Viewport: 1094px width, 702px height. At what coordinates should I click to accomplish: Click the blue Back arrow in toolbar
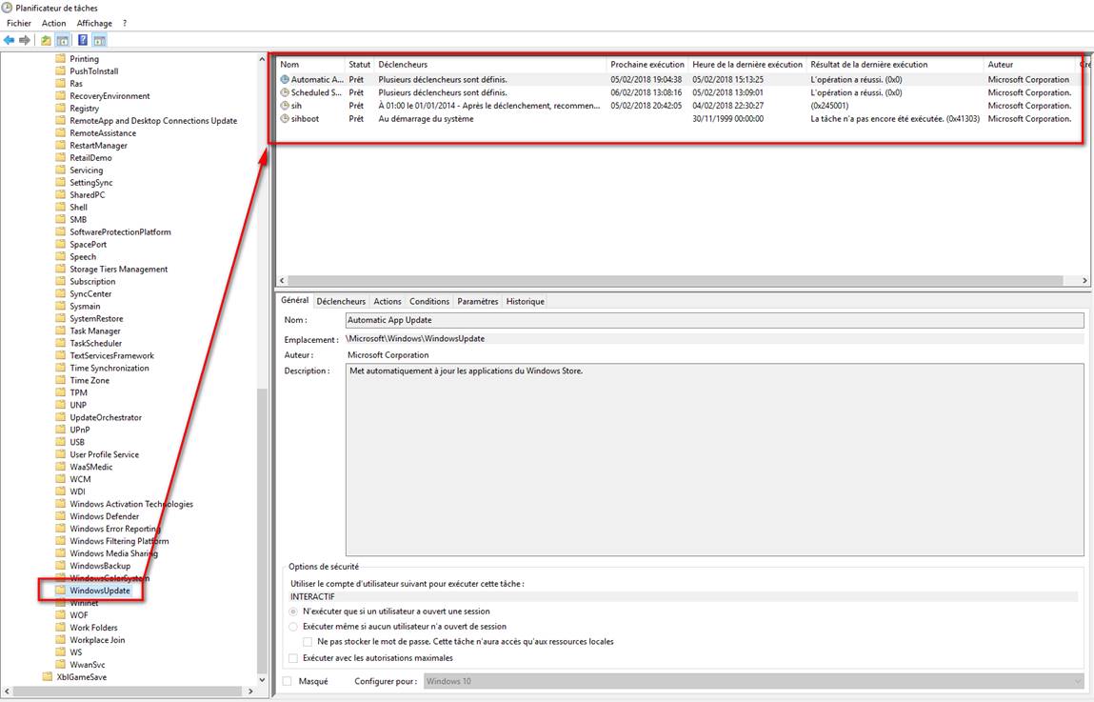point(10,40)
